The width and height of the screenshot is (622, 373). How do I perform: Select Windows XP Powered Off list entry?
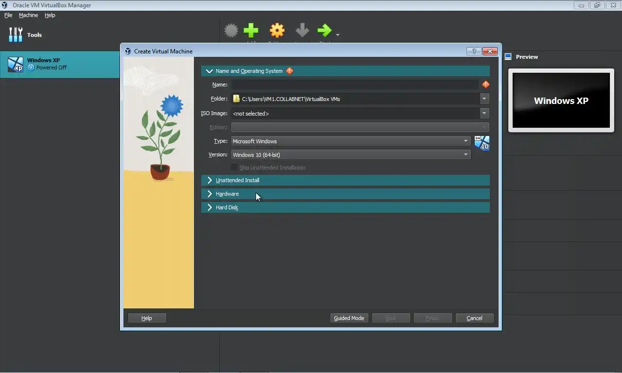click(x=60, y=64)
